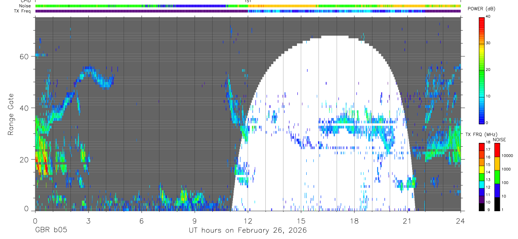Click the NOISE scale label '10000'
518x239 pixels.
507,156
